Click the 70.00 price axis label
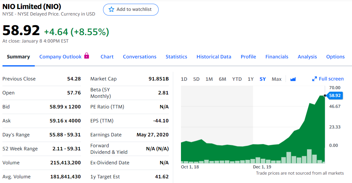Screen dimensions: 352x183 tap(335, 88)
